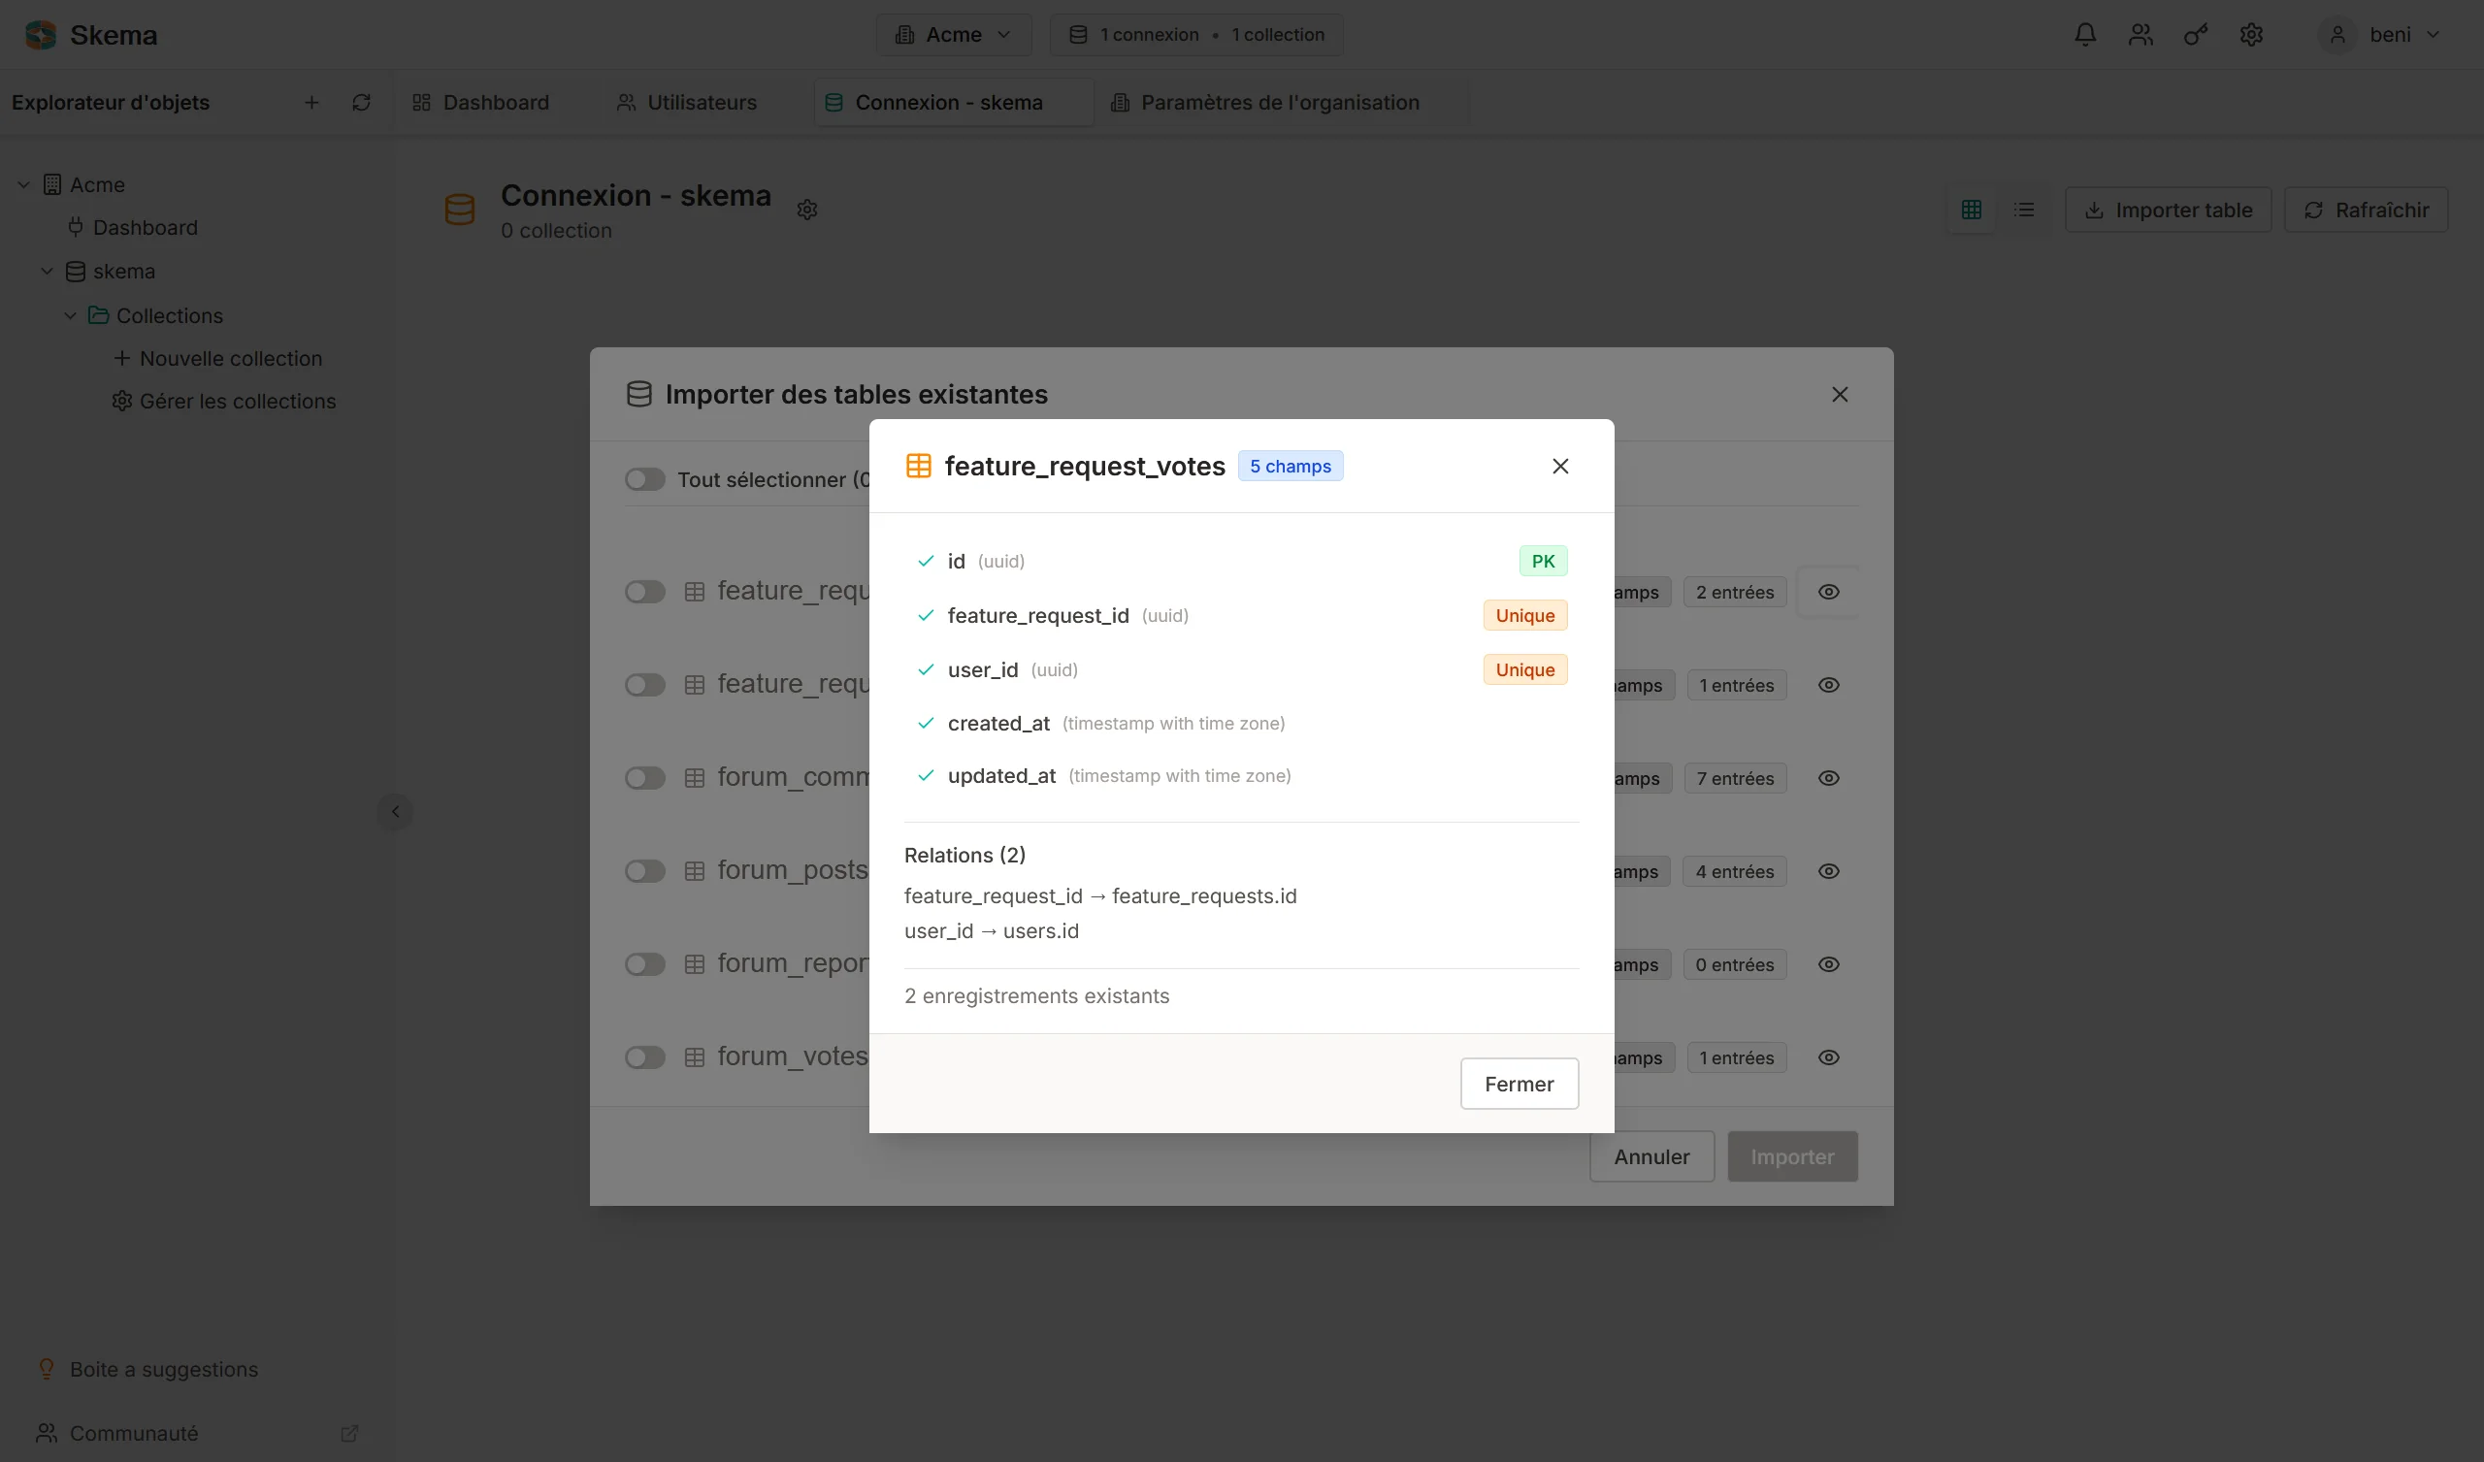
Task: Open the Acme workspace dropdown
Action: click(x=952, y=34)
